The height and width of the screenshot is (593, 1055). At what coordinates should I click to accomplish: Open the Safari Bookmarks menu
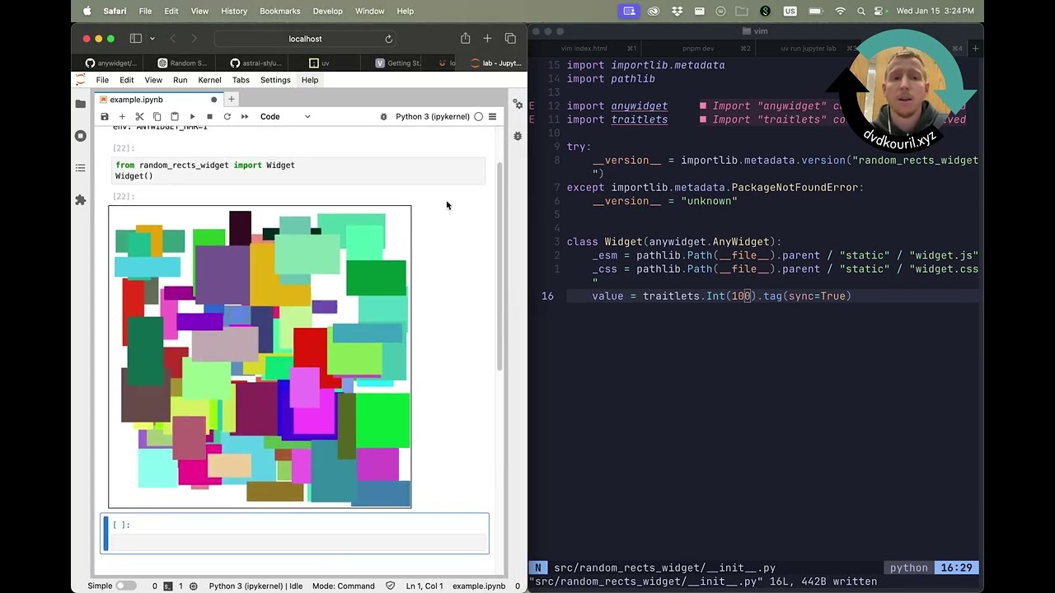pos(279,11)
